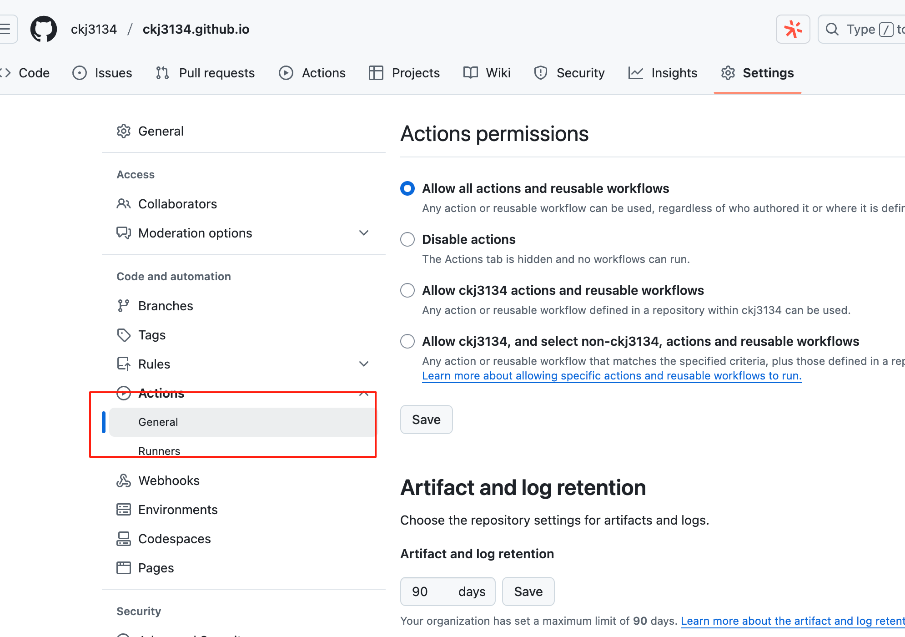Image resolution: width=905 pixels, height=637 pixels.
Task: Open the ckj3134 owner link
Action: pyautogui.click(x=94, y=29)
